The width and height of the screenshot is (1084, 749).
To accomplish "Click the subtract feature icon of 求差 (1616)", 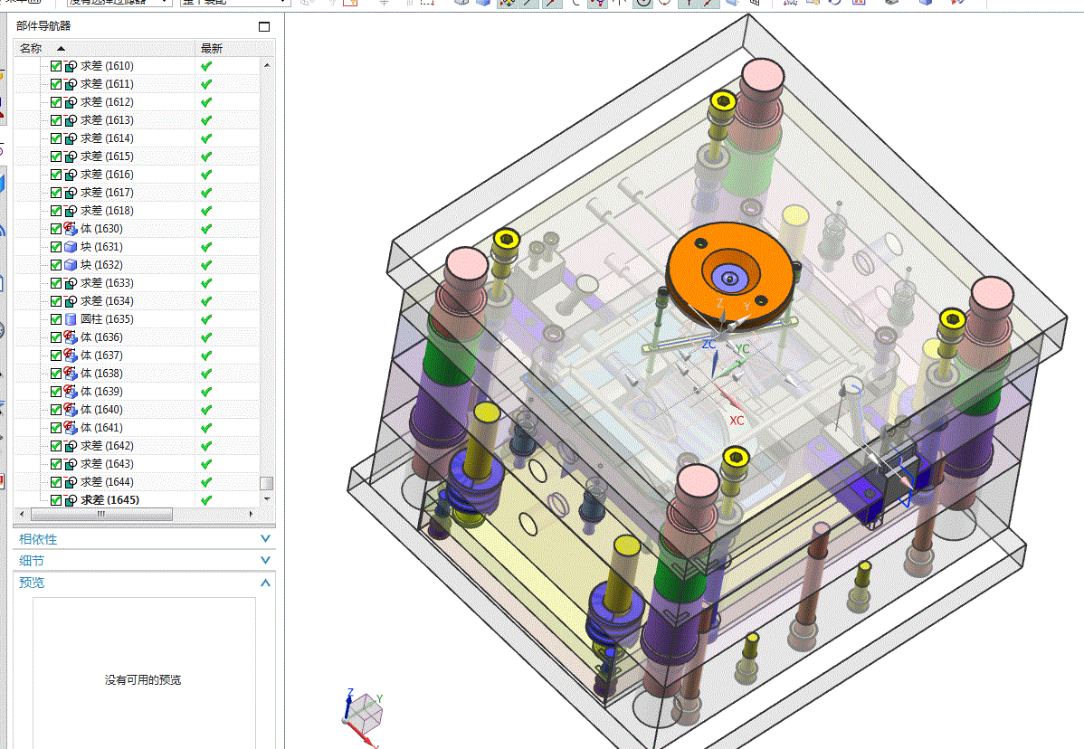I will point(71,175).
